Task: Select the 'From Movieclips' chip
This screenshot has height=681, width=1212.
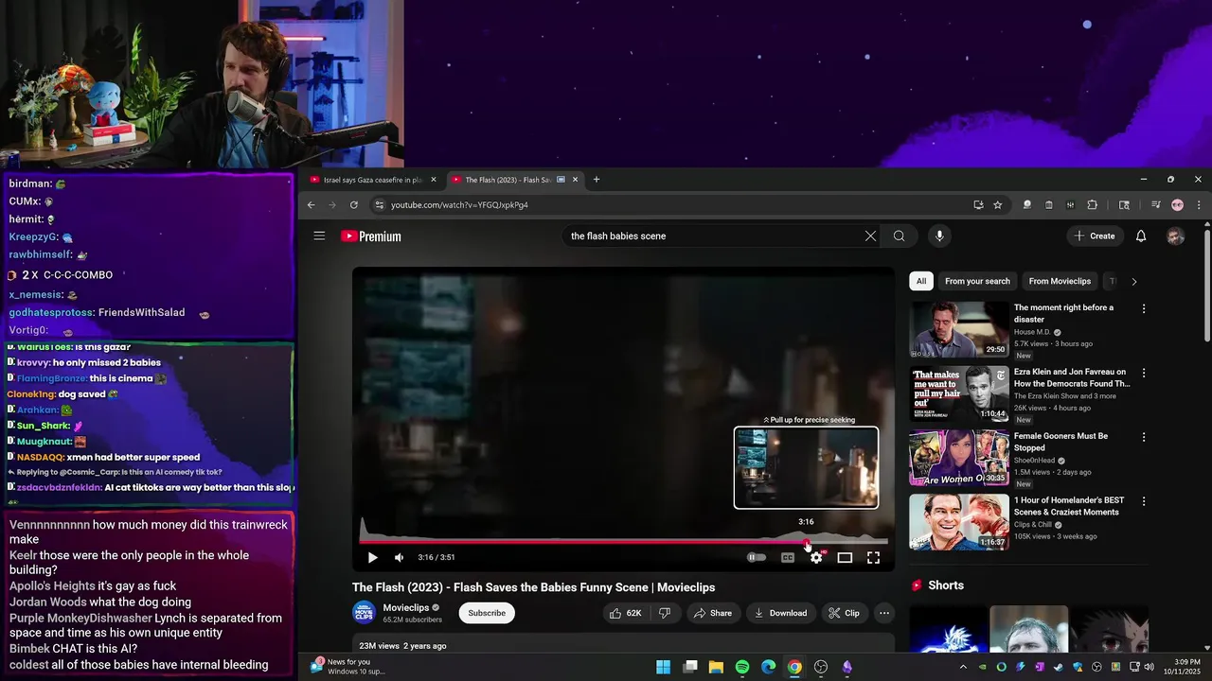Action: pyautogui.click(x=1060, y=281)
